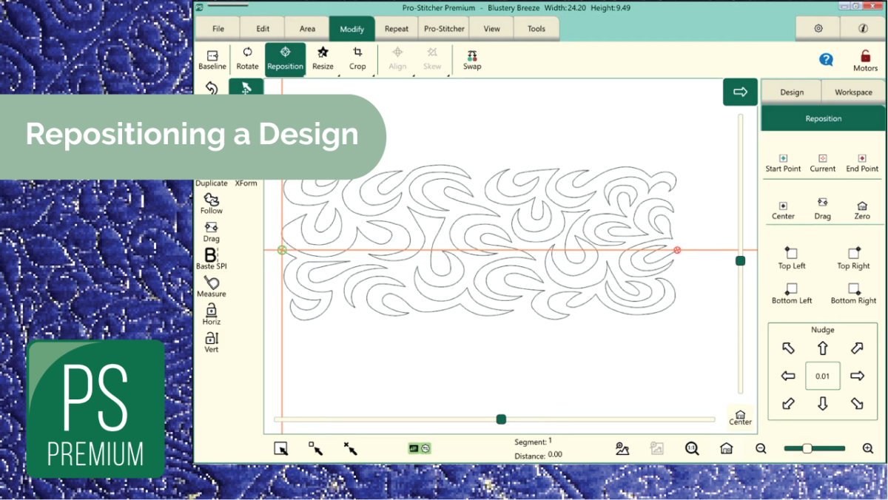Expand the Duplicate section

pos(211,183)
